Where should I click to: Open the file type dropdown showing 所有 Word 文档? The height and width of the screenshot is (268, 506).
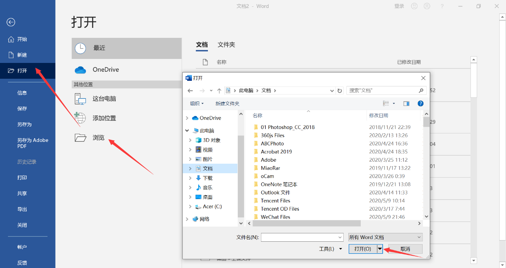[384, 237]
